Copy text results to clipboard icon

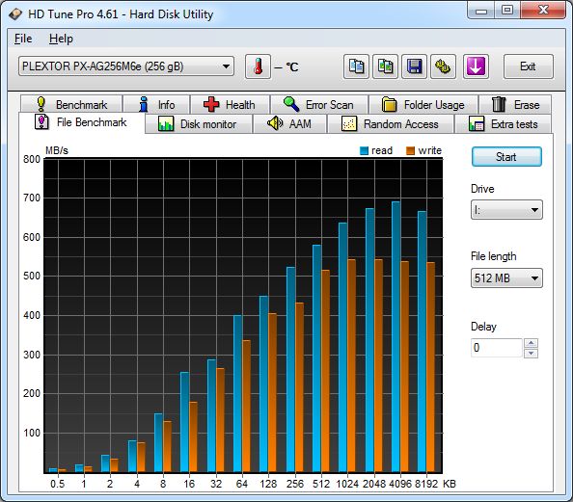[x=356, y=66]
